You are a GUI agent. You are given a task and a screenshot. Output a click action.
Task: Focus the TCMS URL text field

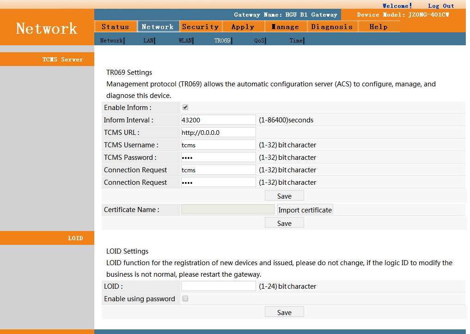[218, 133]
